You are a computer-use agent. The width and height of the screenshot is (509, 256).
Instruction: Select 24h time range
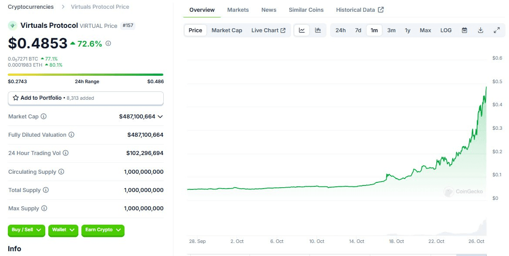point(340,30)
